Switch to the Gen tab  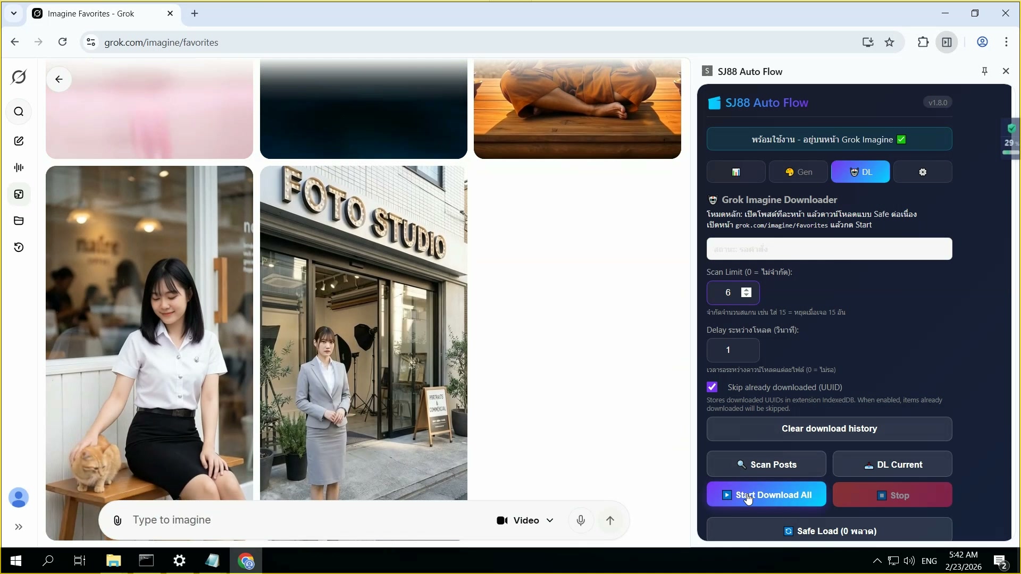point(798,172)
